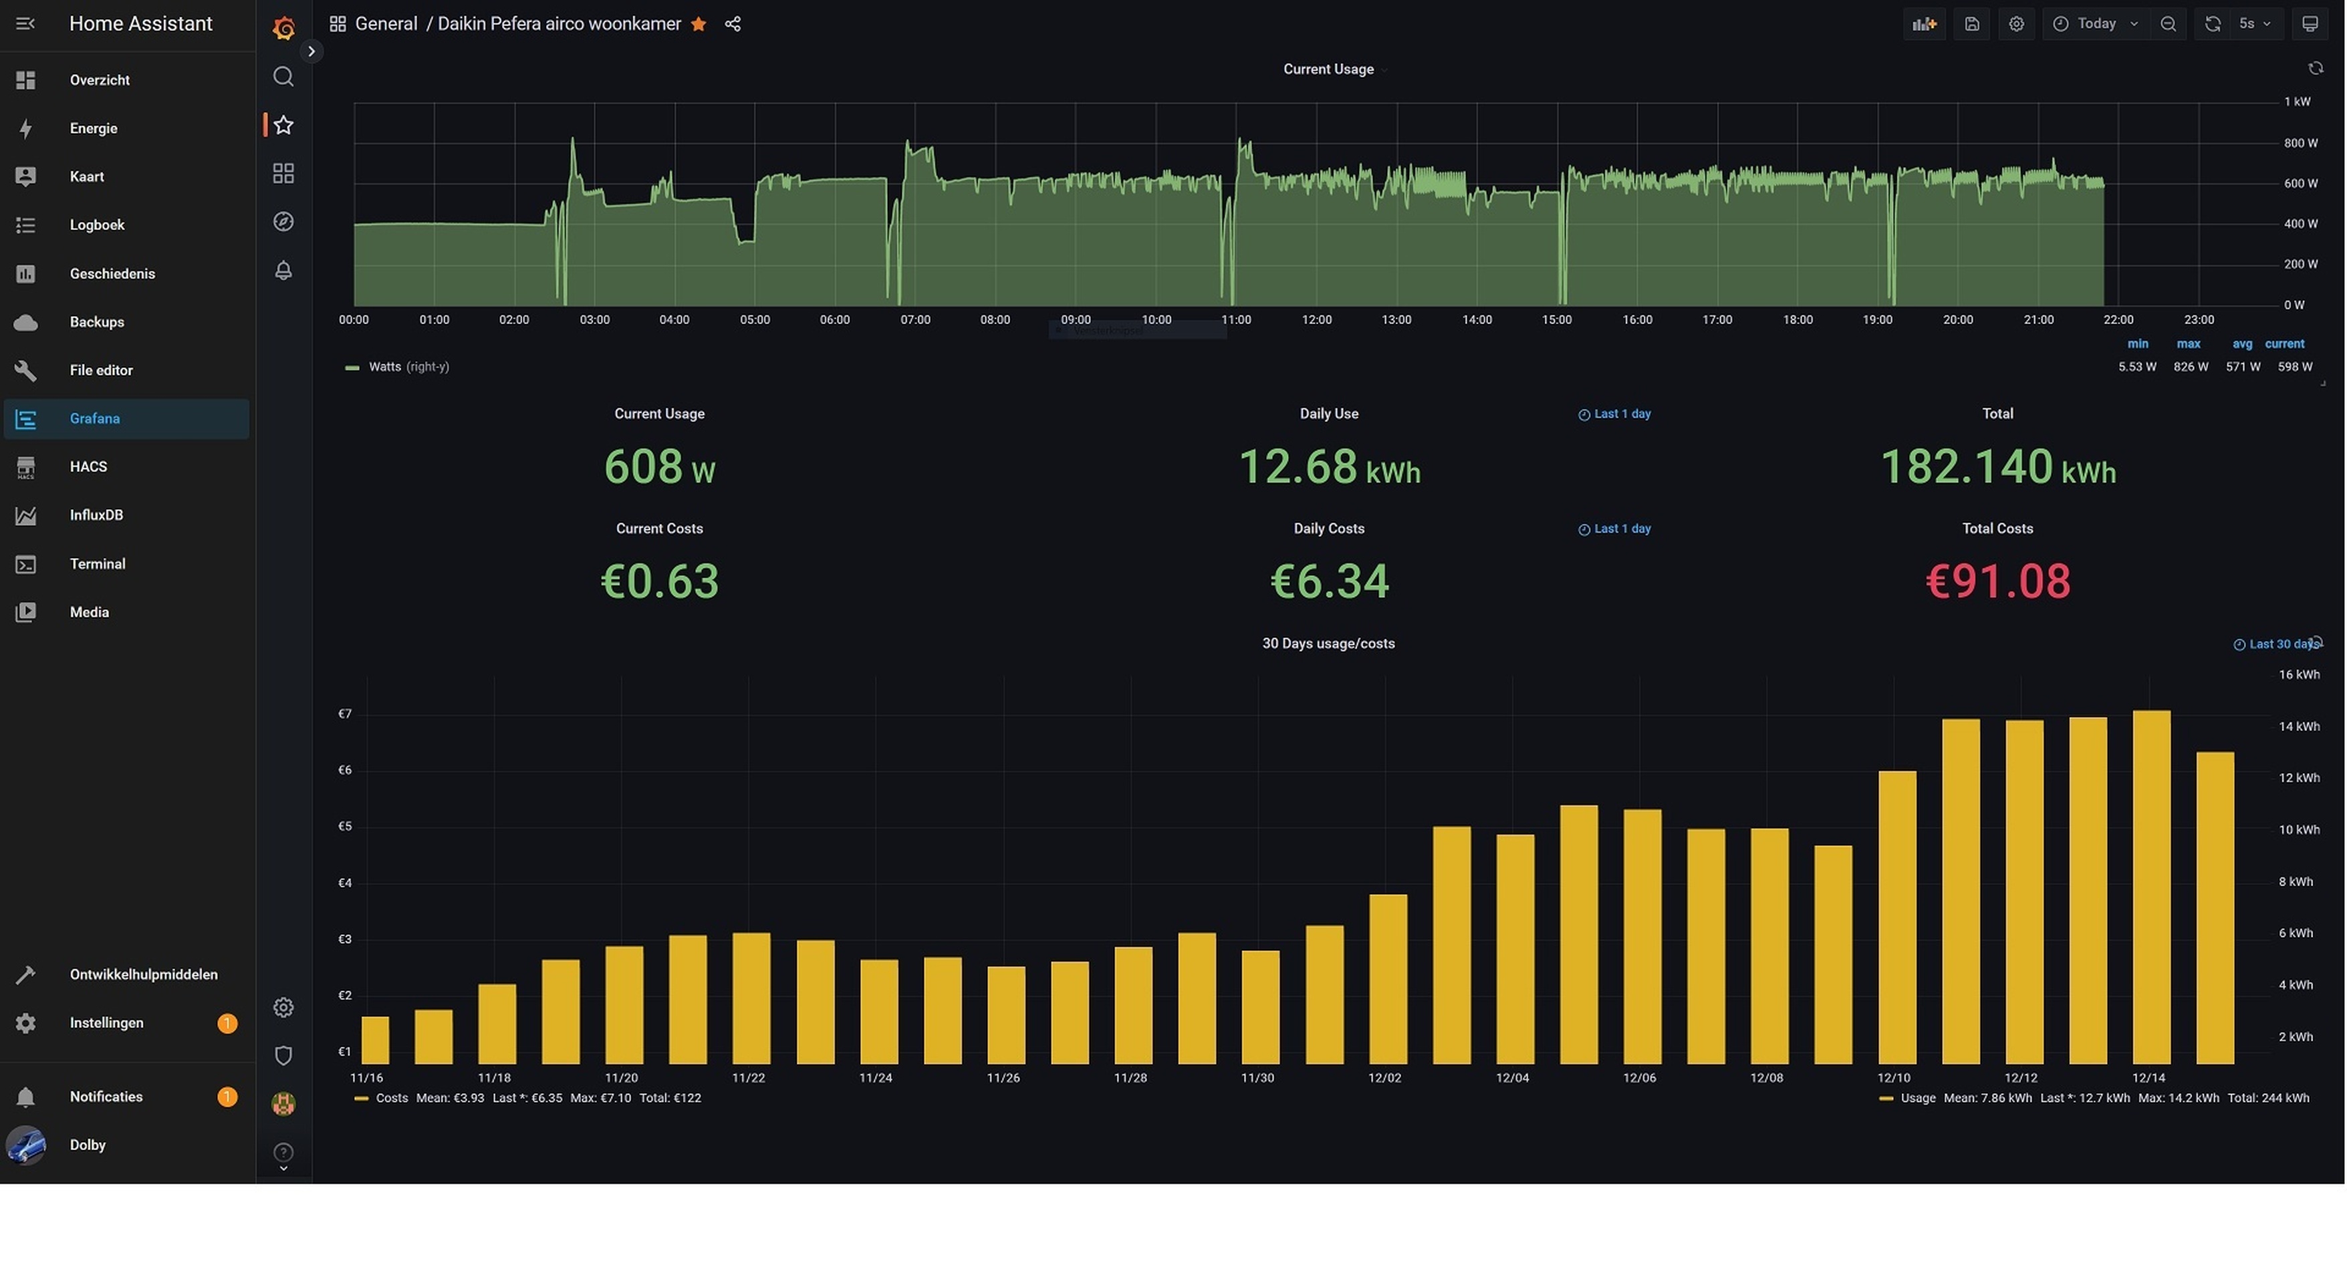Click the InfluxDB chart icon
The image size is (2347, 1283).
(25, 515)
